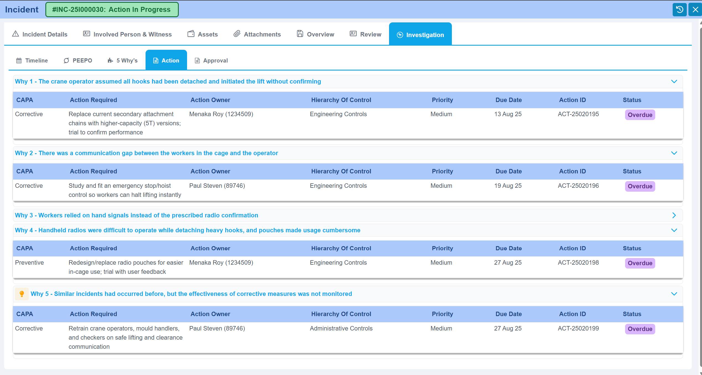
Task: Collapse the Why 1 section chevron
Action: 674,82
